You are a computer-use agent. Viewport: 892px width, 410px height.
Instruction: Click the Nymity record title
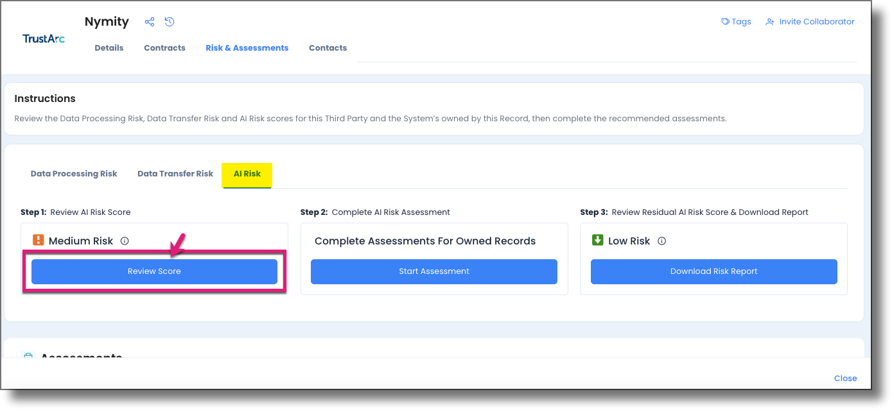107,22
